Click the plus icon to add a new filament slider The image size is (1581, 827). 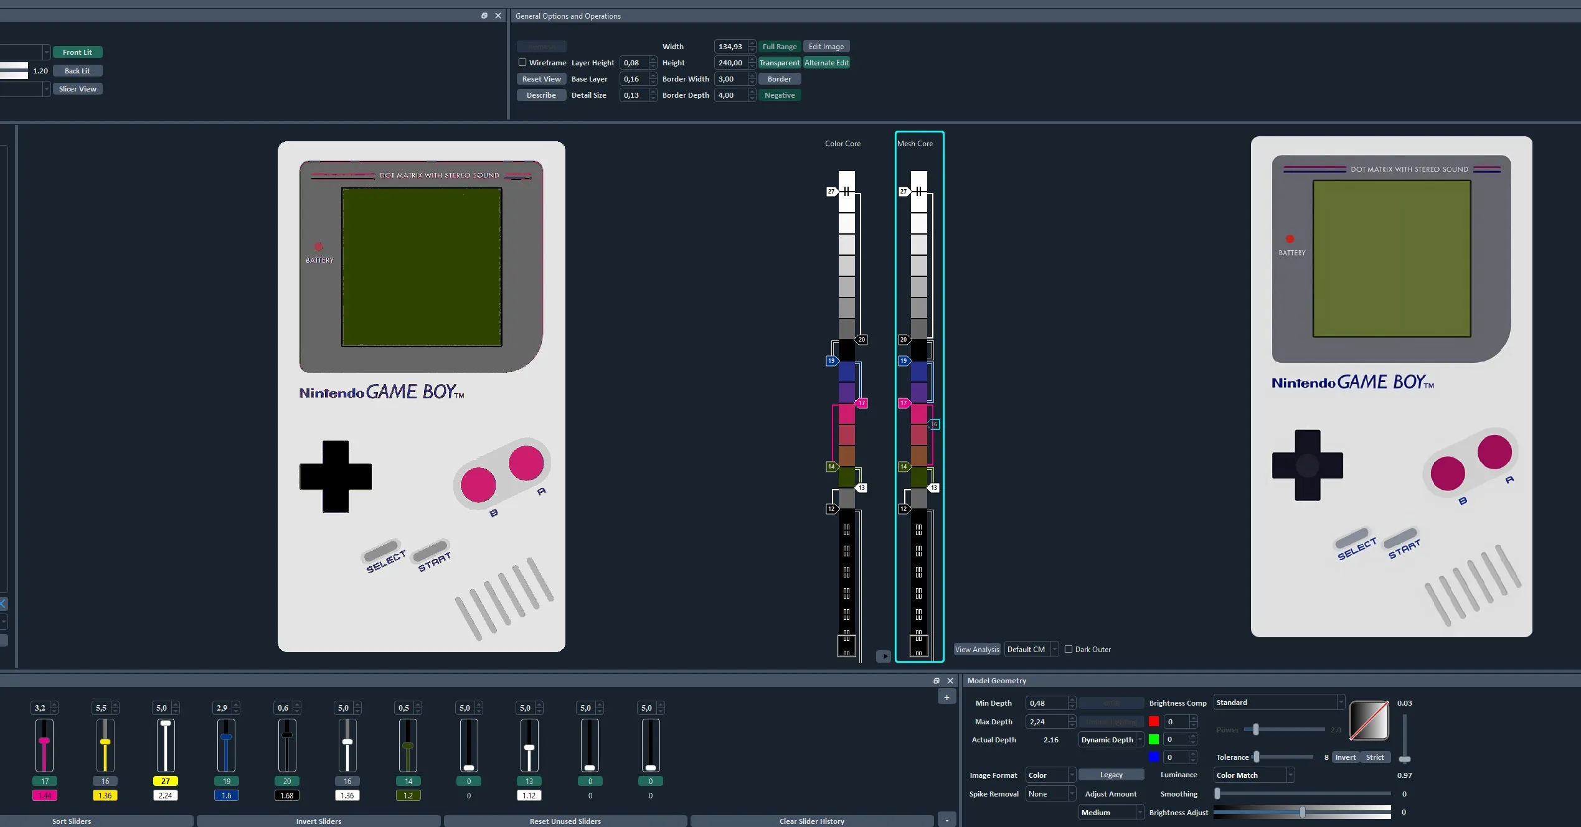946,698
